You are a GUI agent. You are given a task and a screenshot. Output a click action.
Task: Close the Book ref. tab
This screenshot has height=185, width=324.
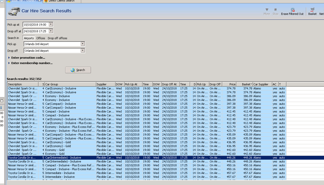39,1
